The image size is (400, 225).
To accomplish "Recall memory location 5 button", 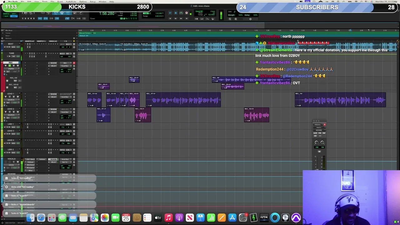I will point(34,18).
